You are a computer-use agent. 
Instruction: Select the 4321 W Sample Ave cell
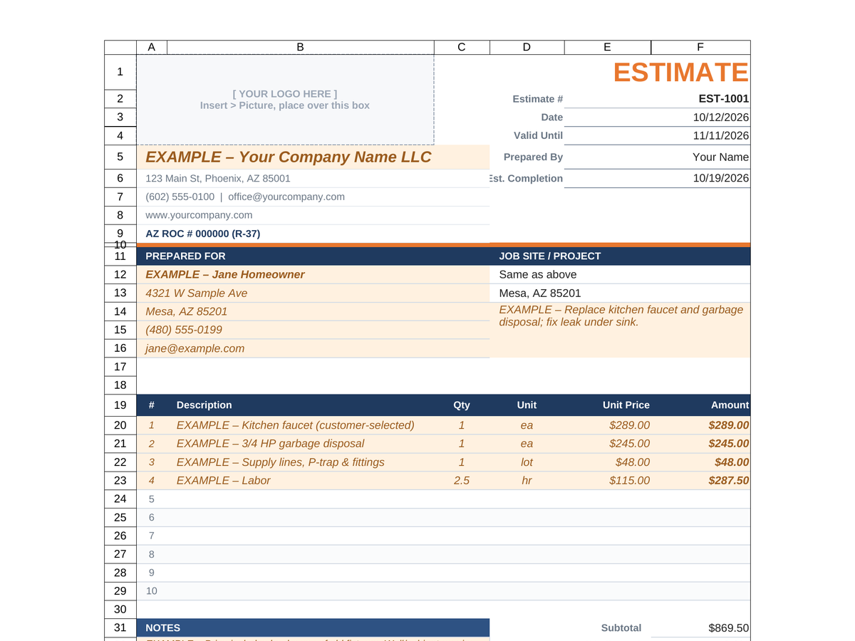(313, 293)
